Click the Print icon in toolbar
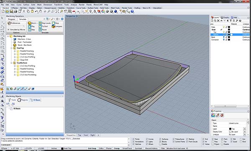 pyautogui.click(x=15, y=12)
